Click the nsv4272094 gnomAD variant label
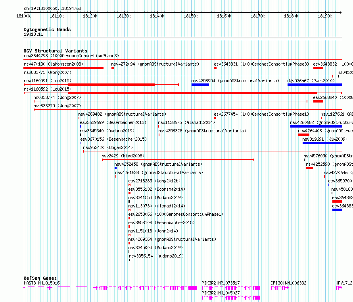The width and height of the screenshot is (353, 302). coord(155,64)
